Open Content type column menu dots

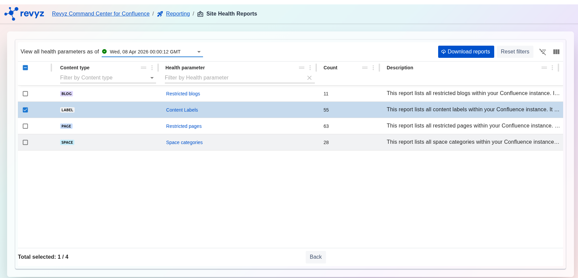tap(152, 68)
